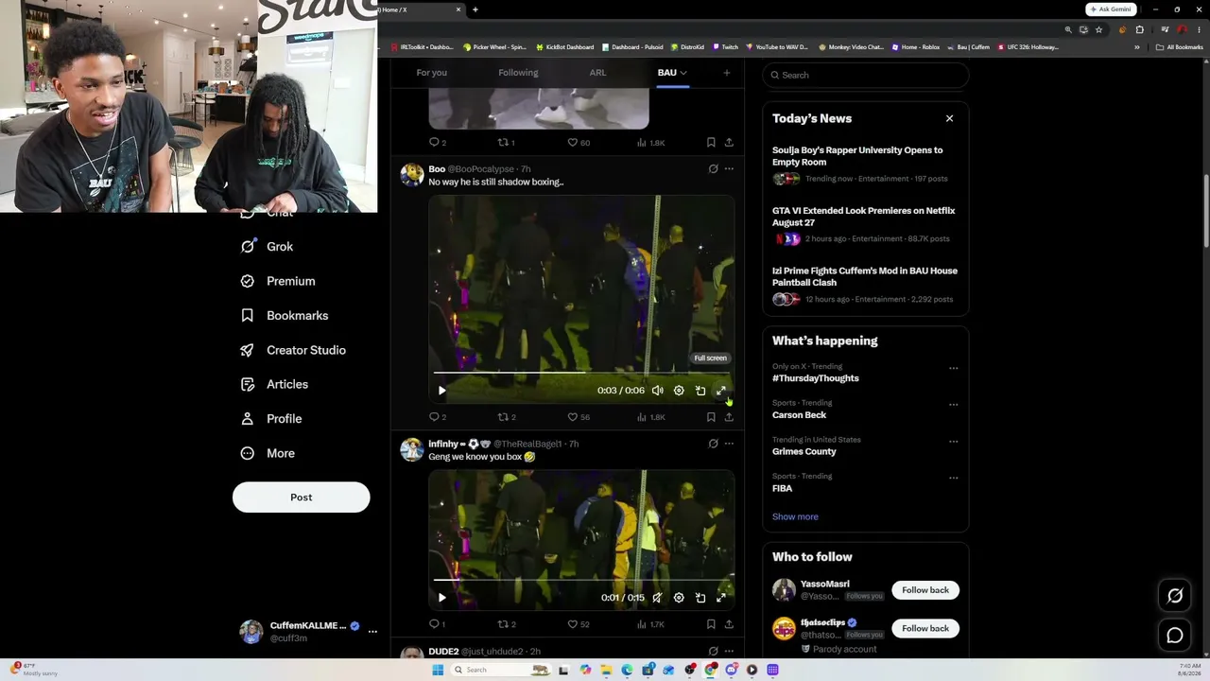The image size is (1210, 681).
Task: Open the ARL timeline tab
Action: [x=597, y=73]
